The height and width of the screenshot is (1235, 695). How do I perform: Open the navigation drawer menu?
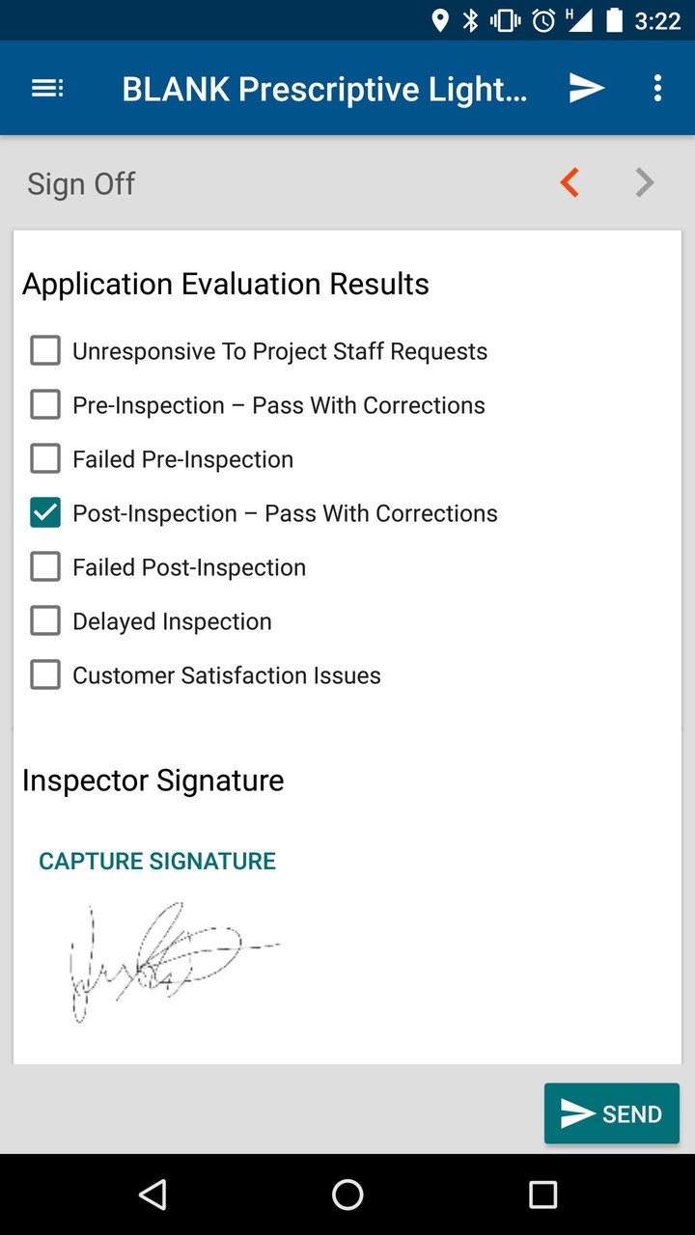tap(46, 88)
